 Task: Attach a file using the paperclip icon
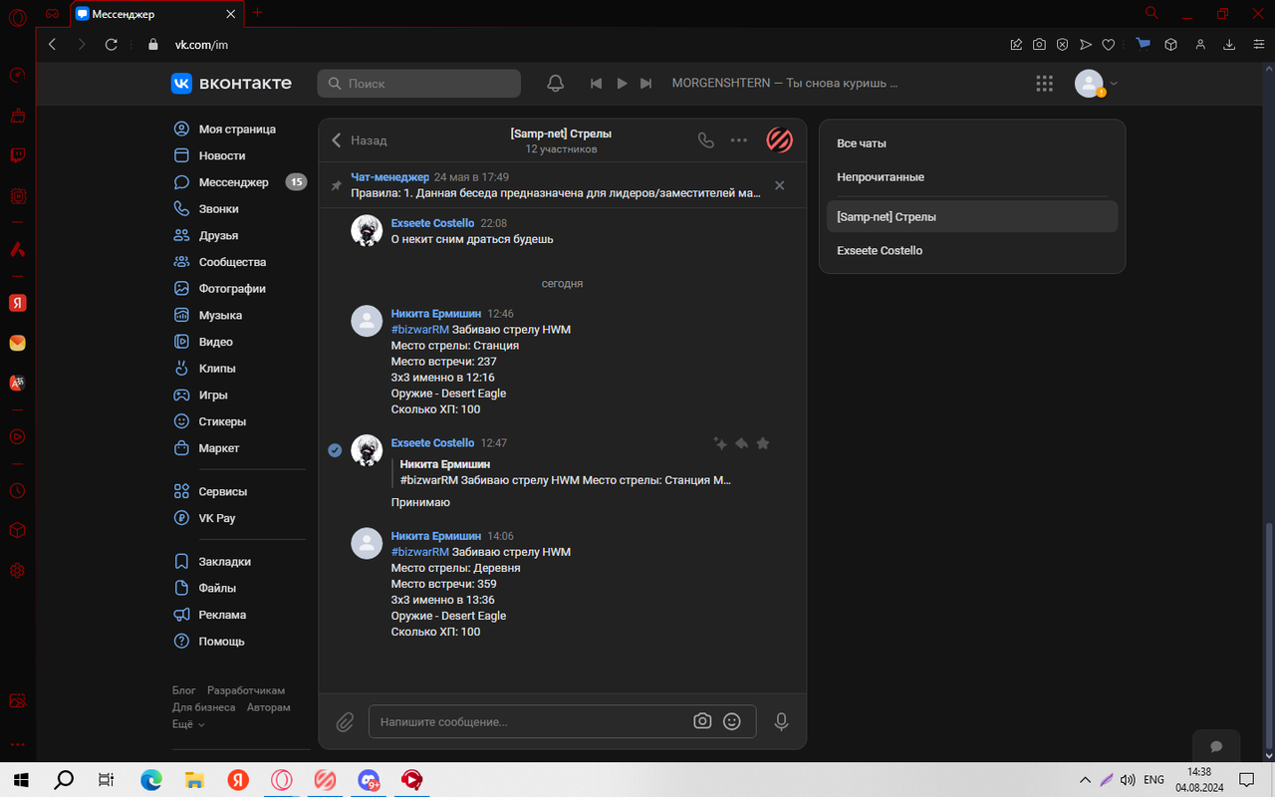[x=345, y=722]
